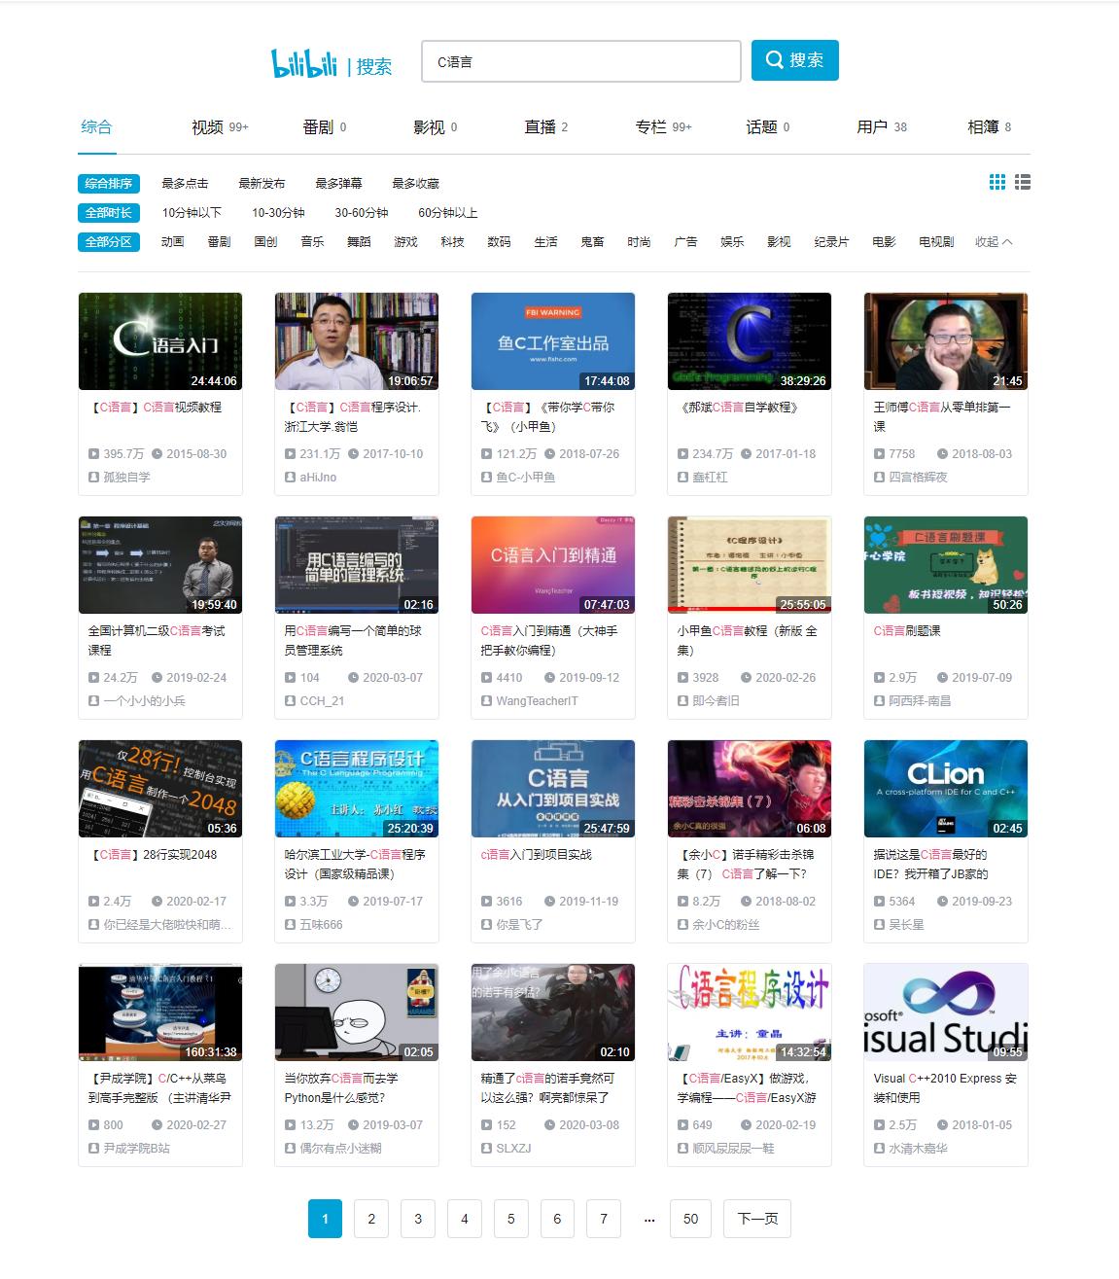Expand hidden pages with the ellipsis
1119x1279 pixels.
coord(649,1219)
